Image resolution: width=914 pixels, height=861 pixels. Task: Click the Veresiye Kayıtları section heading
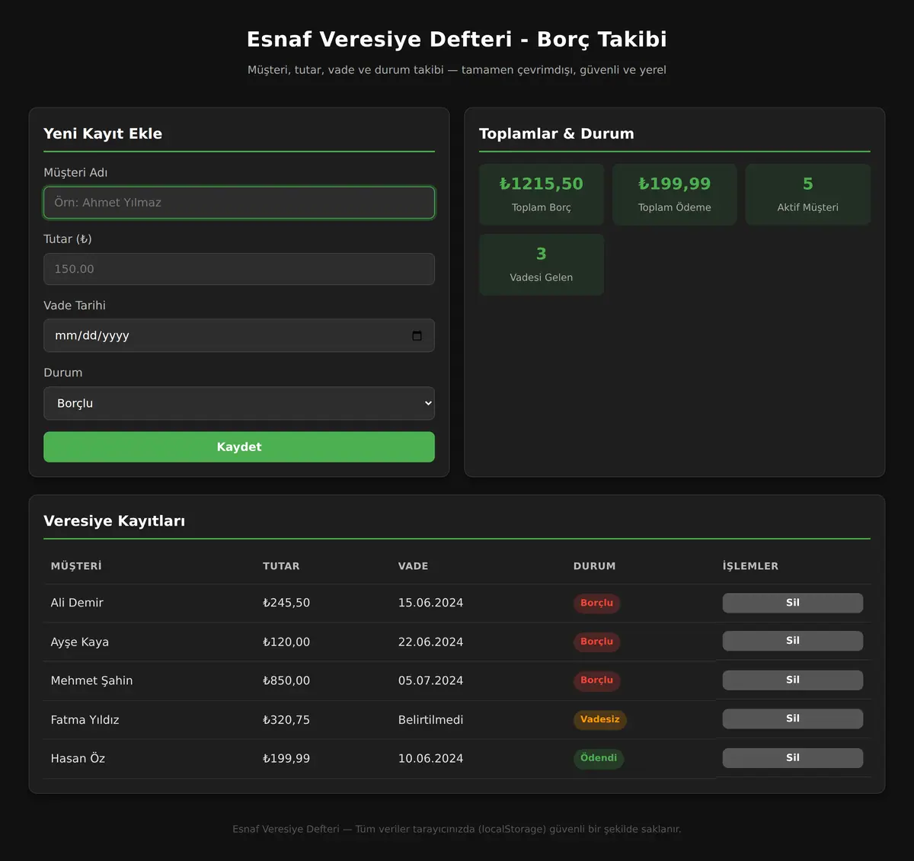click(x=114, y=521)
